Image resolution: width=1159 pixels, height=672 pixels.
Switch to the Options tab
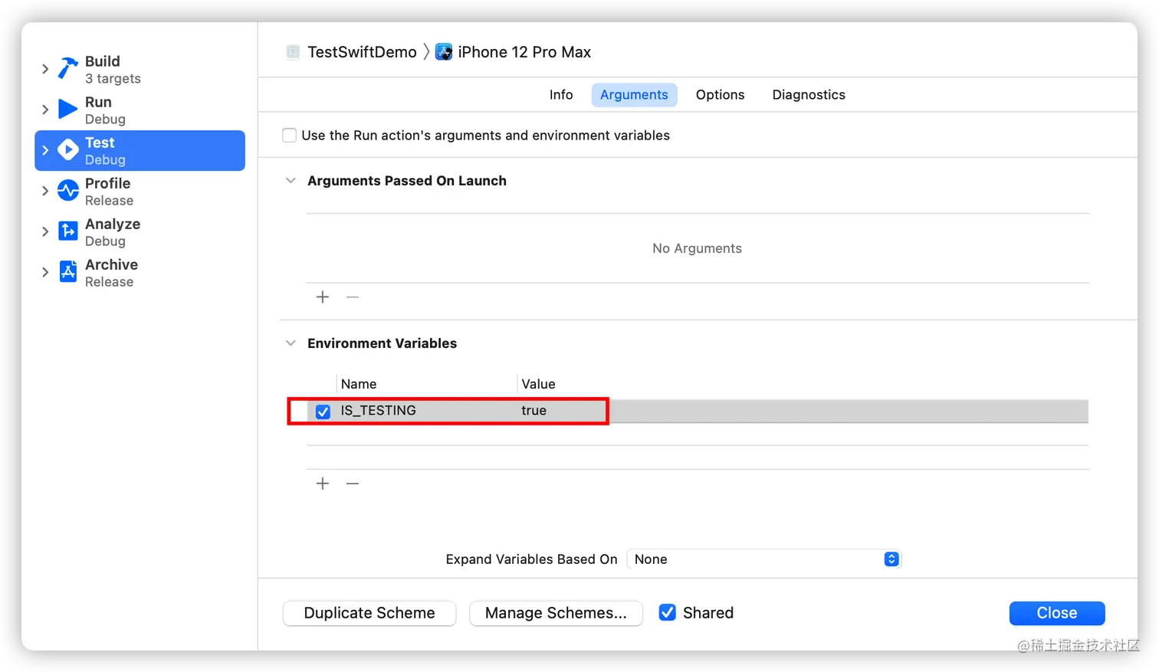(x=720, y=95)
